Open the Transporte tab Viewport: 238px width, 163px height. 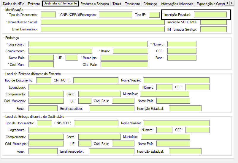[132, 4]
